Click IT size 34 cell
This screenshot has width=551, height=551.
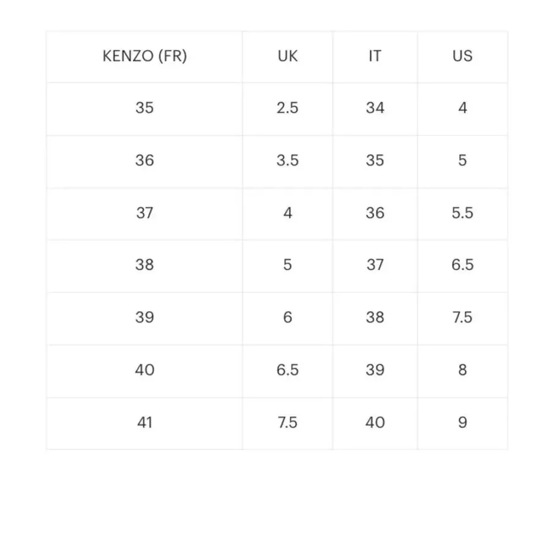(375, 108)
